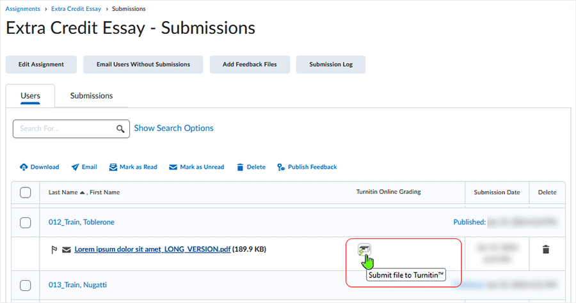Open Lorem ipsum dolor sit amet_LONG_VERSION.pdf file
576x303 pixels.
point(152,249)
